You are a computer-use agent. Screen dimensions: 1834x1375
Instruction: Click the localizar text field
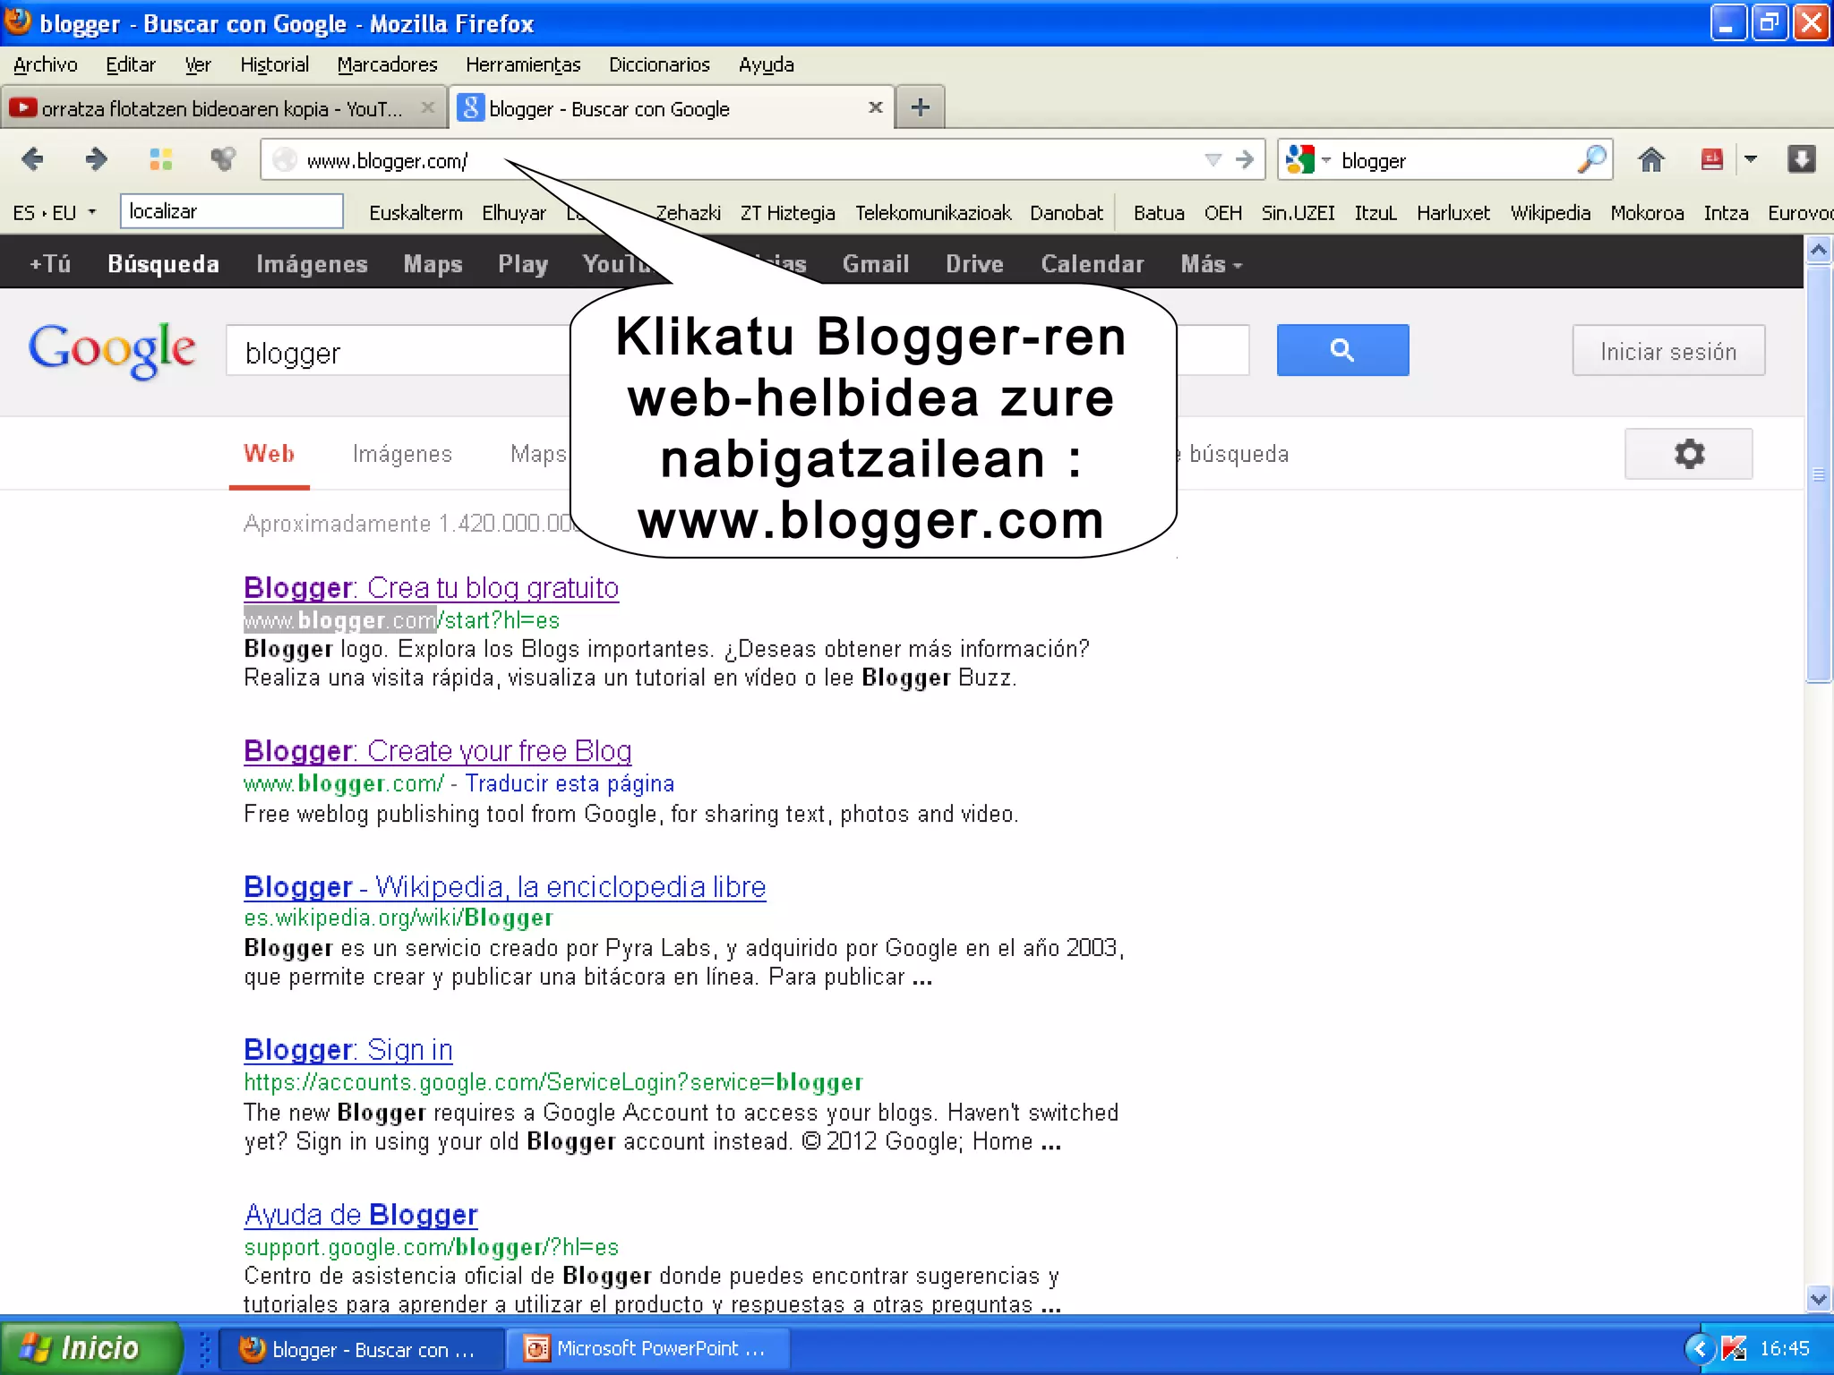[x=231, y=212]
